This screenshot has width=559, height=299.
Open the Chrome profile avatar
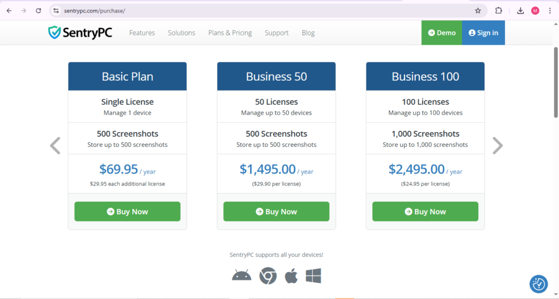pyautogui.click(x=535, y=11)
